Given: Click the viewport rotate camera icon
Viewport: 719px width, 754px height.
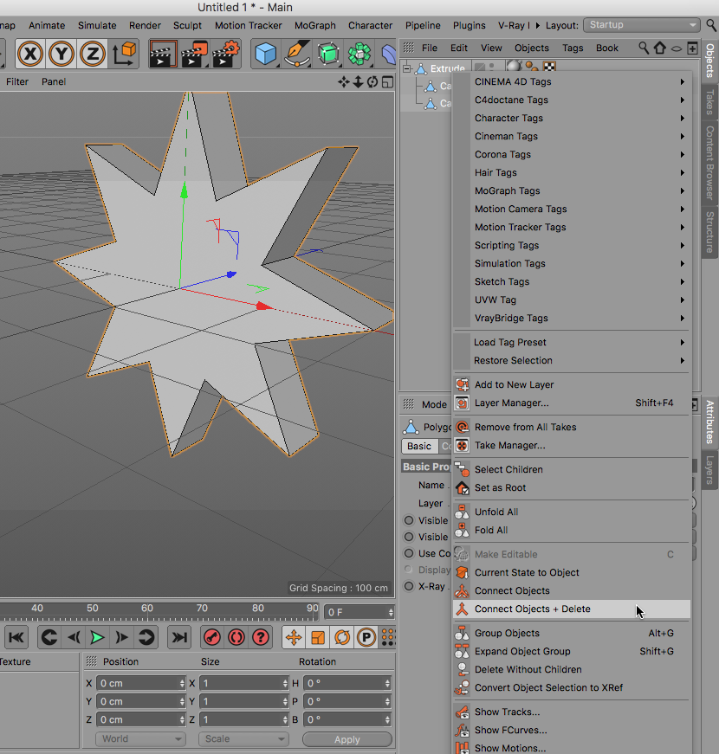Looking at the screenshot, I should 372,82.
